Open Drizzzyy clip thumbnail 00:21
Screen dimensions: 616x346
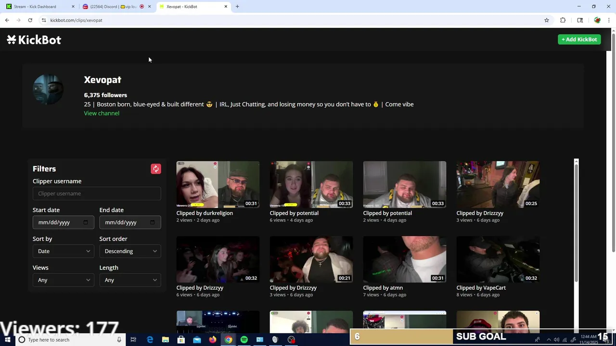click(311, 259)
